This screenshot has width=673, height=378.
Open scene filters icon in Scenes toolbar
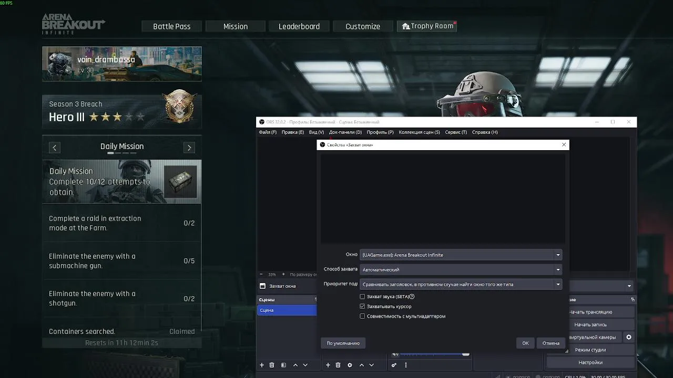tap(283, 365)
